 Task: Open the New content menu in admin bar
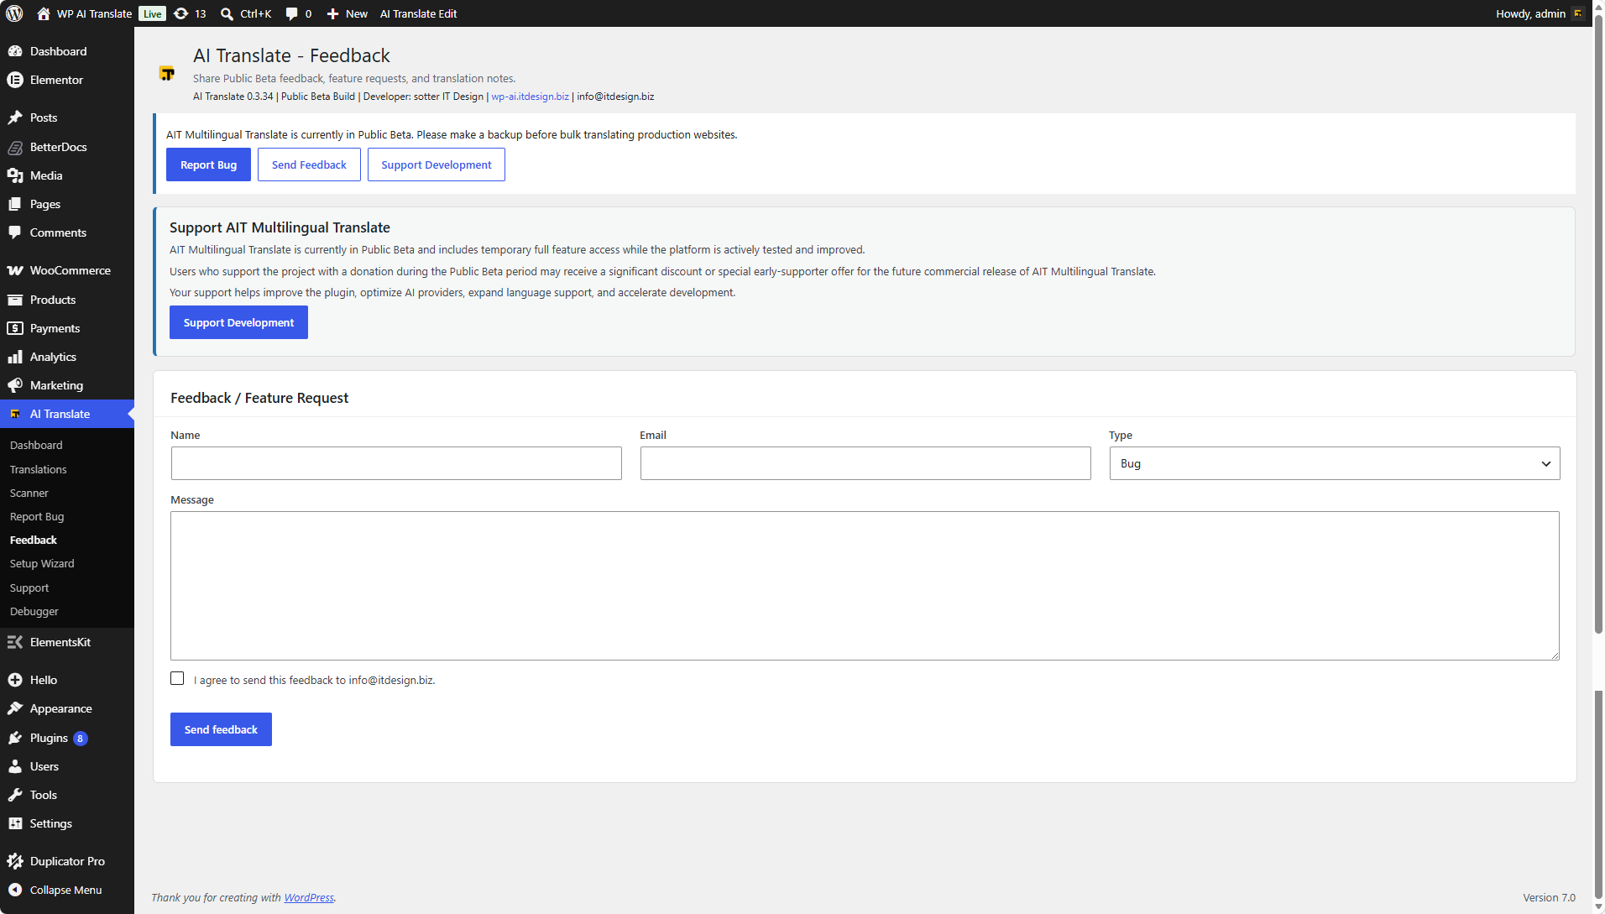click(x=347, y=13)
